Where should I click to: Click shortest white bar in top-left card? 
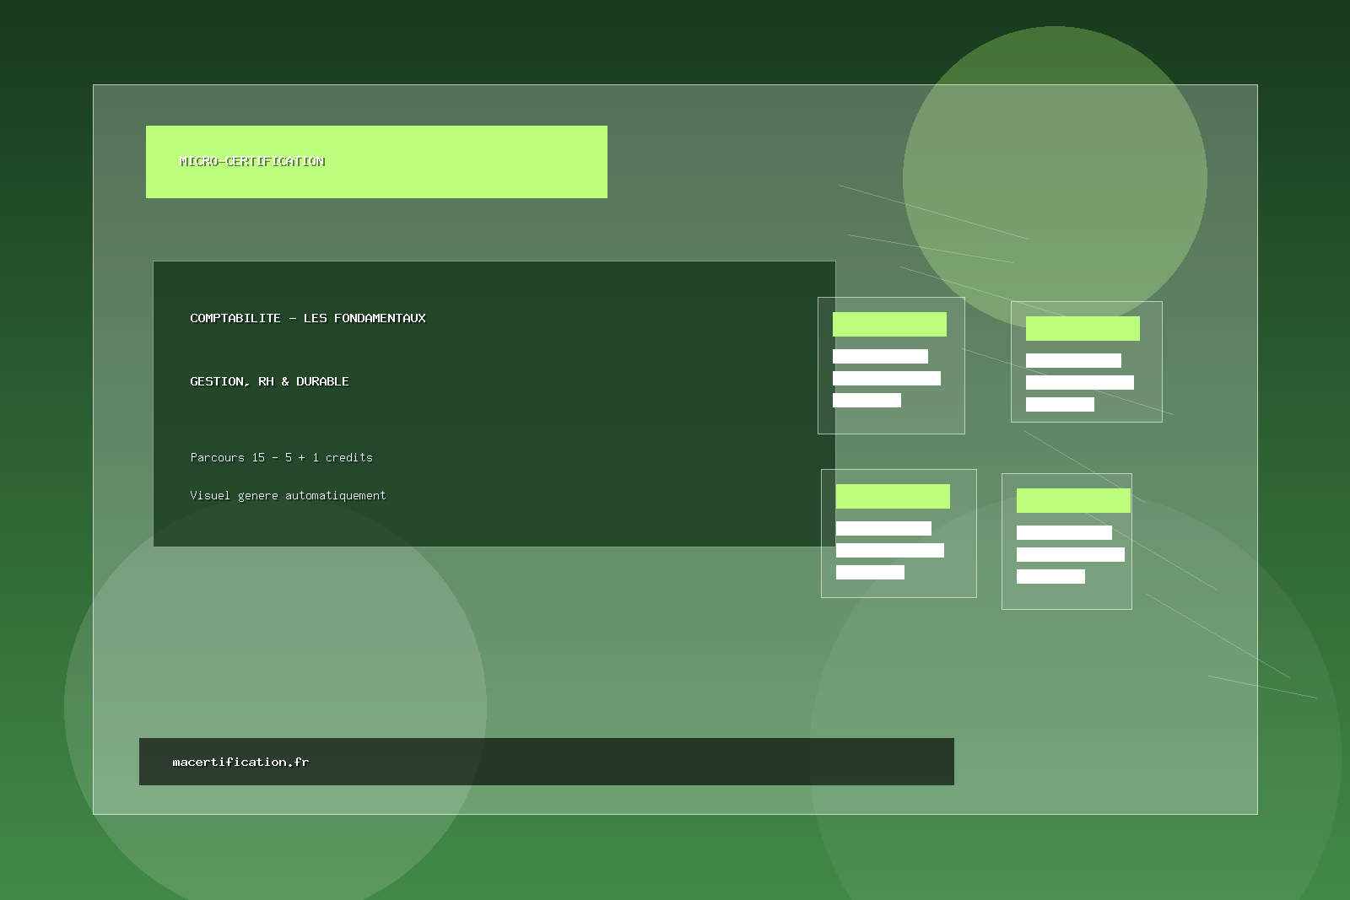point(867,400)
